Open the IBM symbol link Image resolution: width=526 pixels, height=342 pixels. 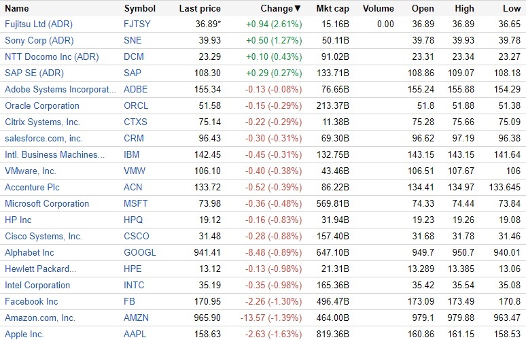tap(132, 155)
